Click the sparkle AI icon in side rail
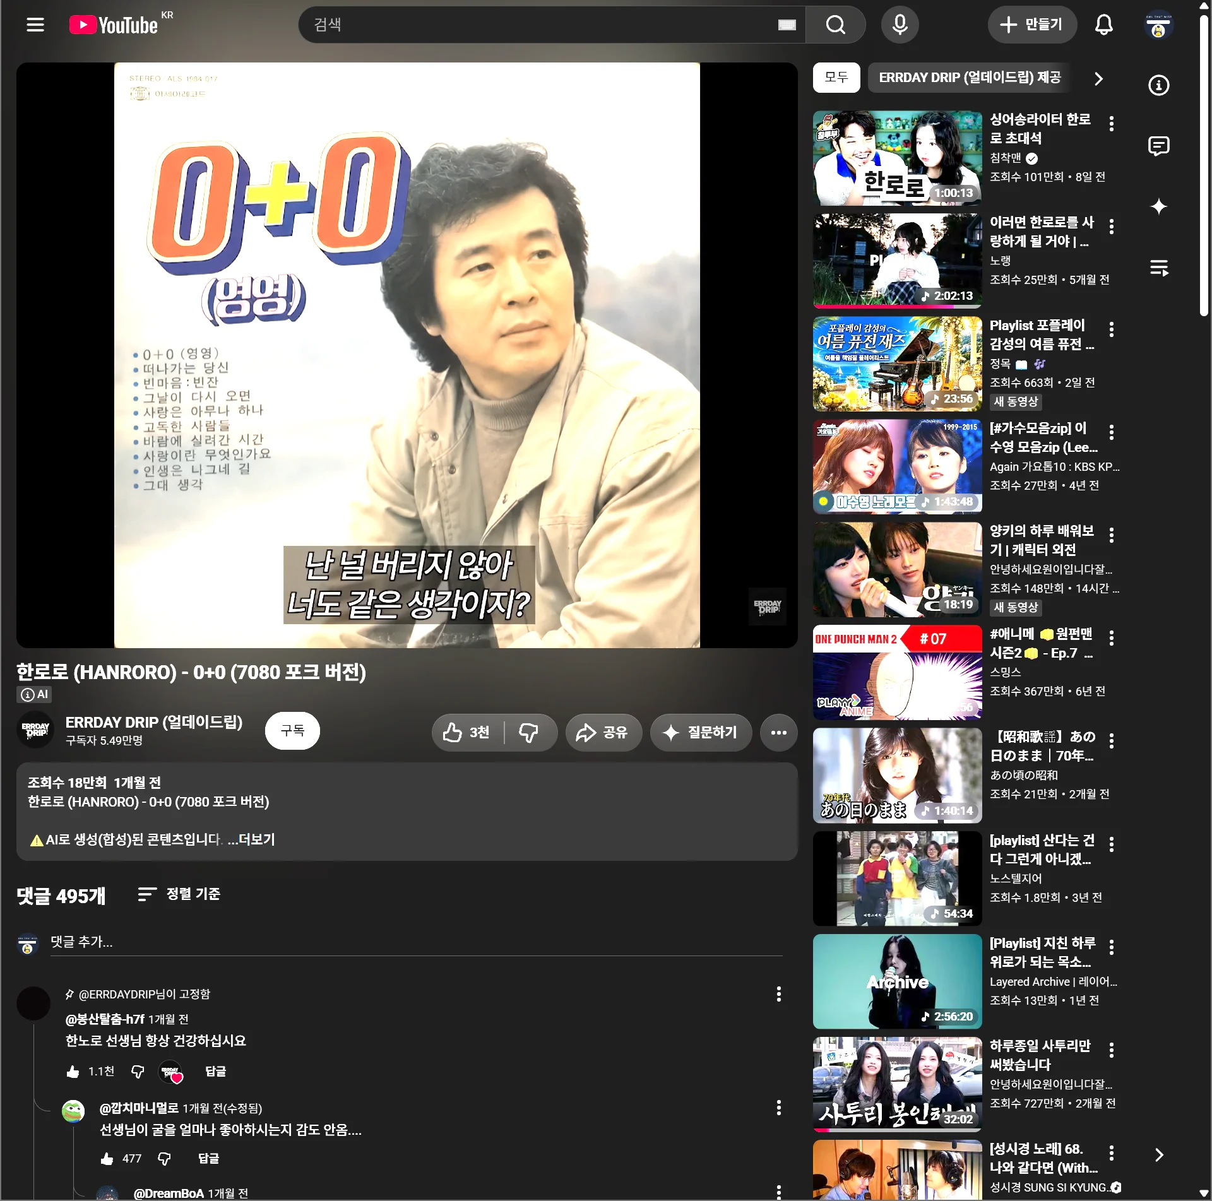The width and height of the screenshot is (1212, 1201). click(x=1158, y=206)
